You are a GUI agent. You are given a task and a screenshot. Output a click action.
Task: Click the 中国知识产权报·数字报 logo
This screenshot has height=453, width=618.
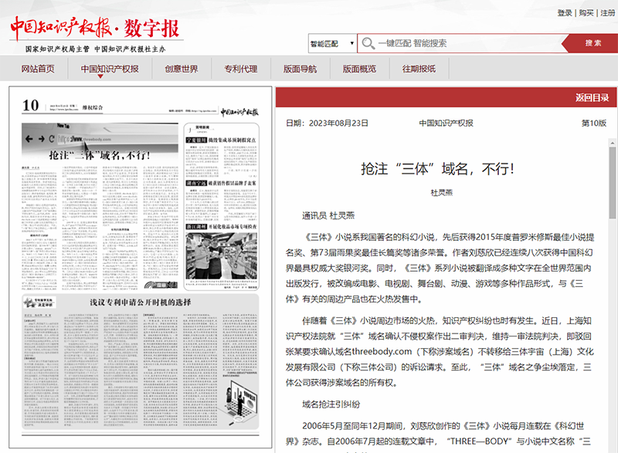[95, 29]
